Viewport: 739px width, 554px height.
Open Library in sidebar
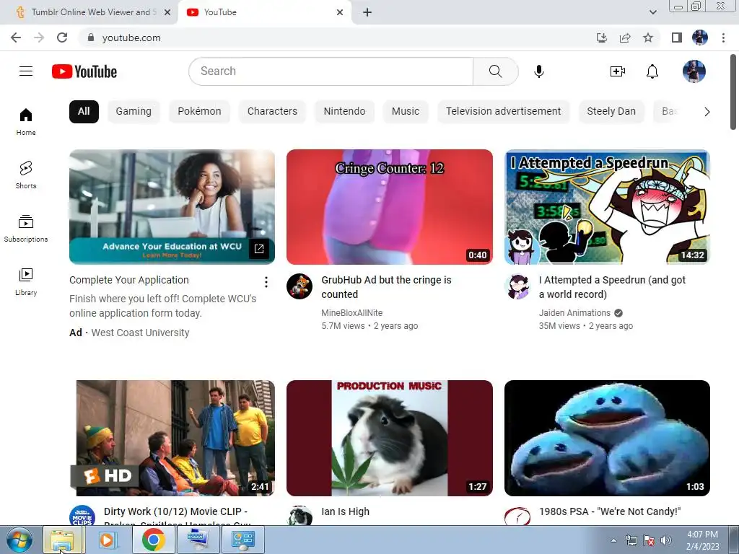26,282
